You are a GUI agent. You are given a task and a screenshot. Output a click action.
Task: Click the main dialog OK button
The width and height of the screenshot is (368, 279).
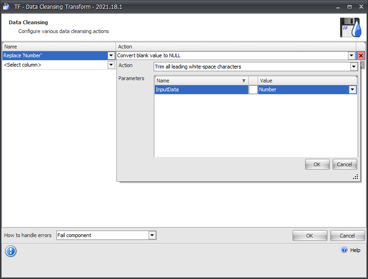[310, 236]
